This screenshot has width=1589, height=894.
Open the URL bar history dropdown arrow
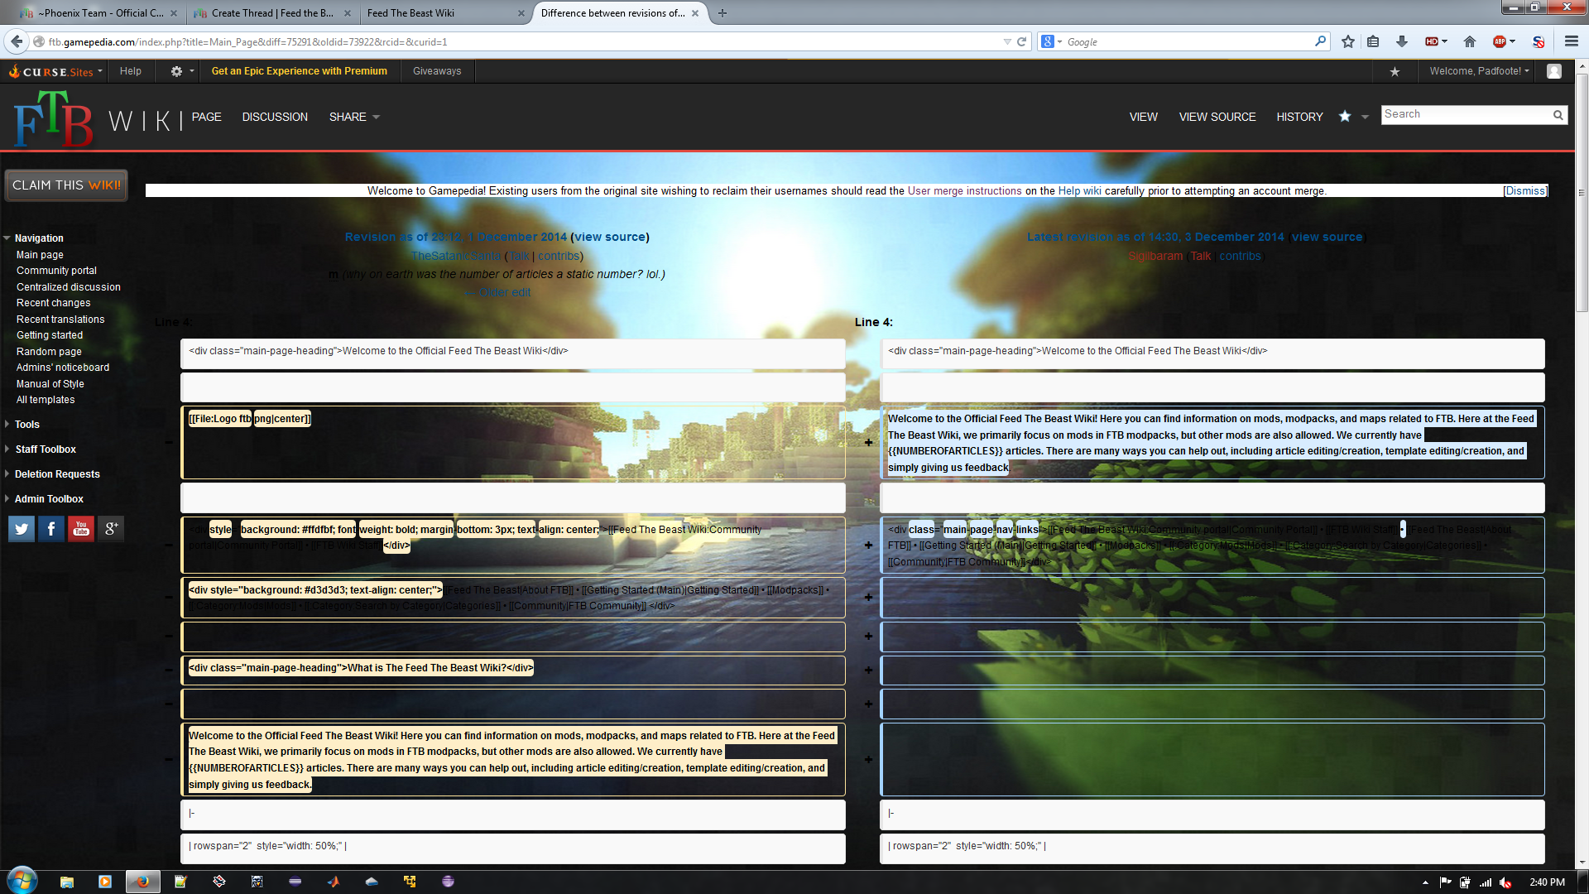coord(1006,41)
